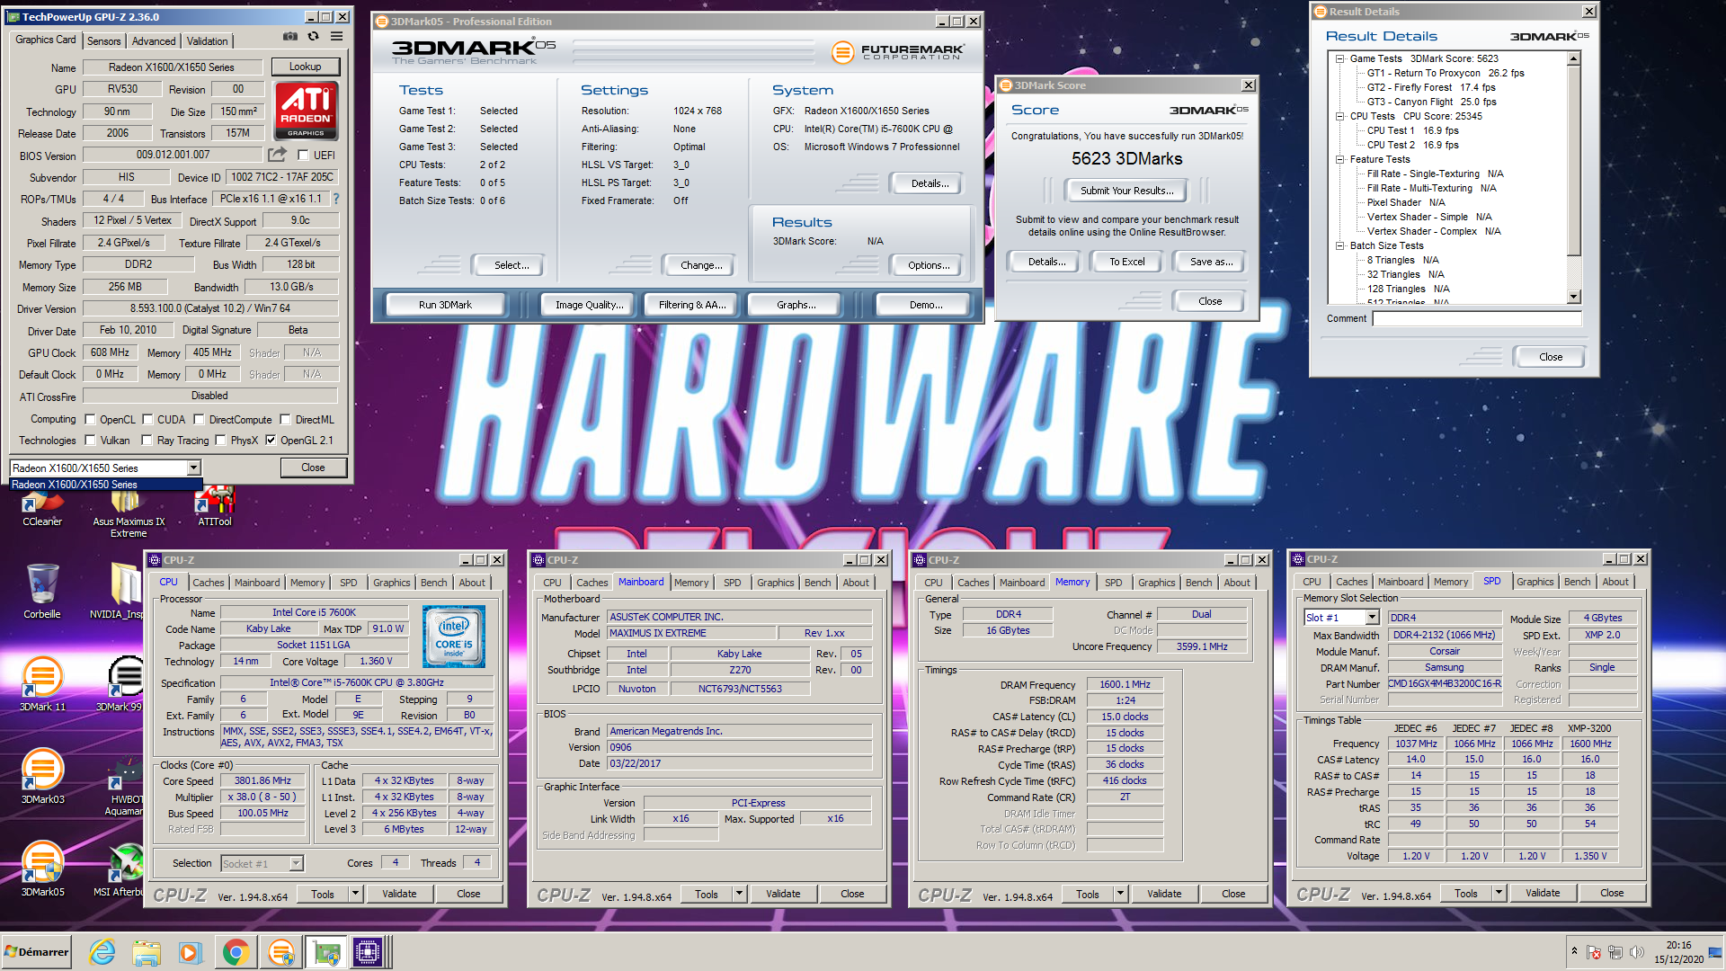Toggle the Vulkan checkbox

[90, 440]
